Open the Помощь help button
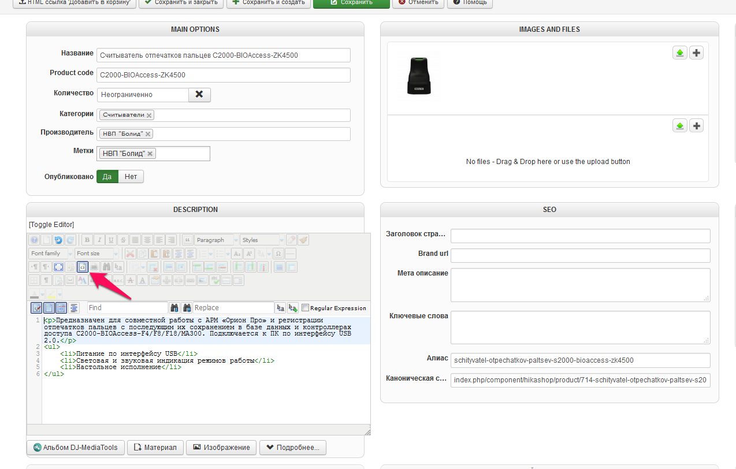 (470, 2)
